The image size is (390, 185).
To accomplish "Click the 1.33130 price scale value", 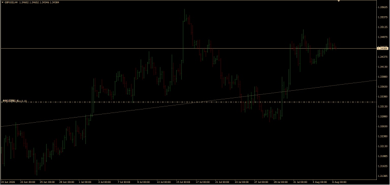I will click(x=382, y=106).
